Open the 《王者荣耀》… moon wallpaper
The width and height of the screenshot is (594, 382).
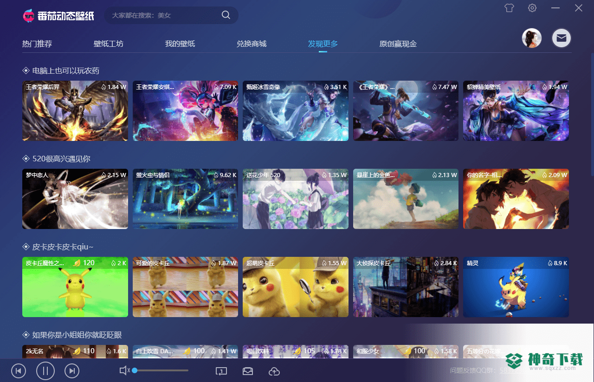(x=406, y=111)
